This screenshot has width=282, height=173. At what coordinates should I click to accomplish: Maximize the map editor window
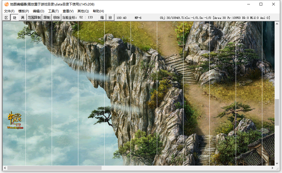pyautogui.click(x=261, y=4)
